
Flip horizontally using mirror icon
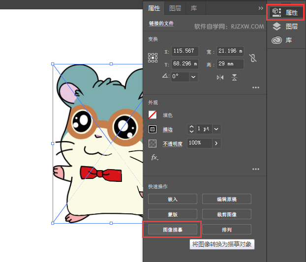tap(220, 77)
